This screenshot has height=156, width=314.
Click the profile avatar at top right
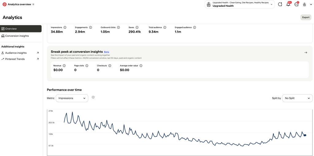click(x=304, y=4)
